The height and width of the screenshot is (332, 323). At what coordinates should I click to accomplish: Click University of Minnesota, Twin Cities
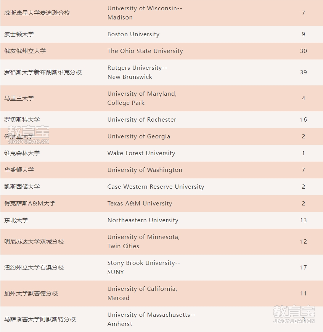coord(143,241)
